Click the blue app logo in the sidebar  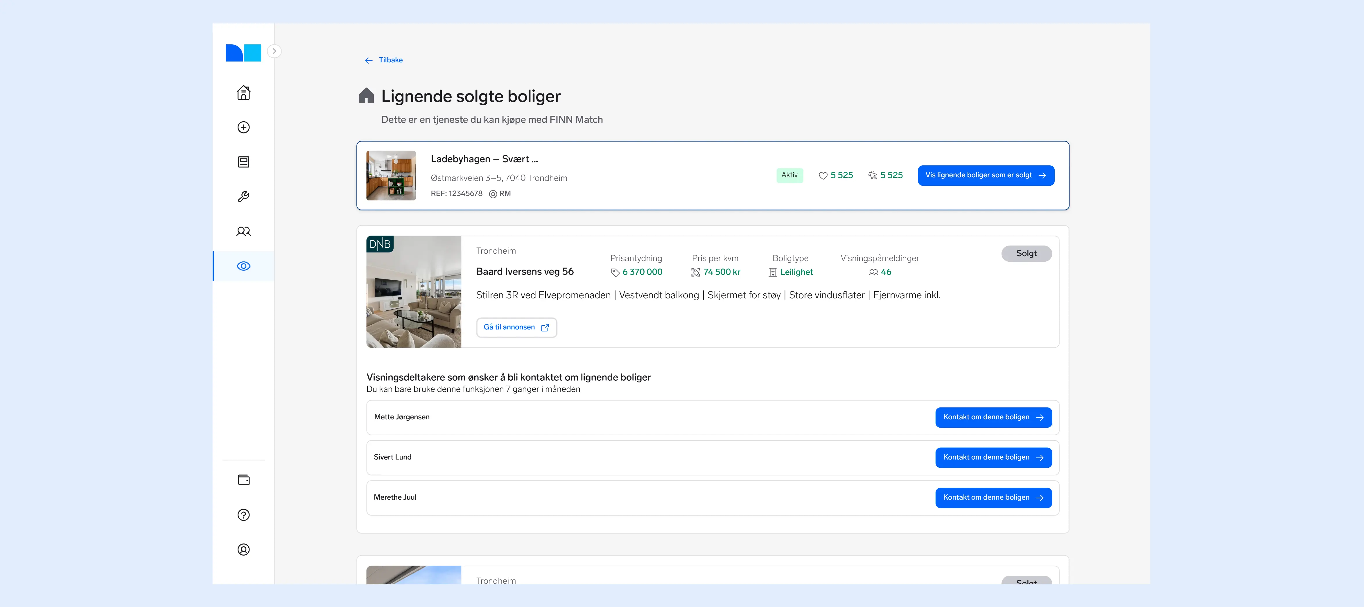click(x=243, y=53)
